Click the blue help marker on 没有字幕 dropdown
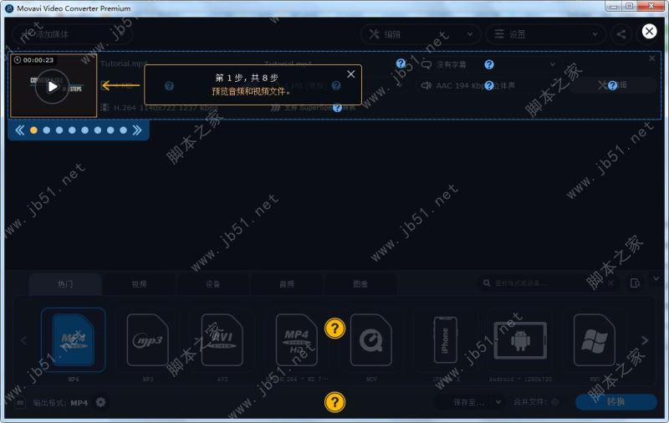 (x=489, y=64)
